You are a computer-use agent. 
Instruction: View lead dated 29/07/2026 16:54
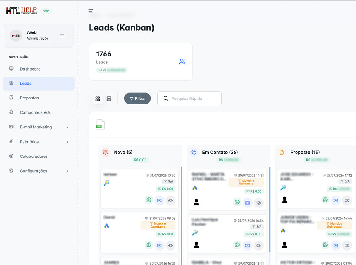coord(258,245)
